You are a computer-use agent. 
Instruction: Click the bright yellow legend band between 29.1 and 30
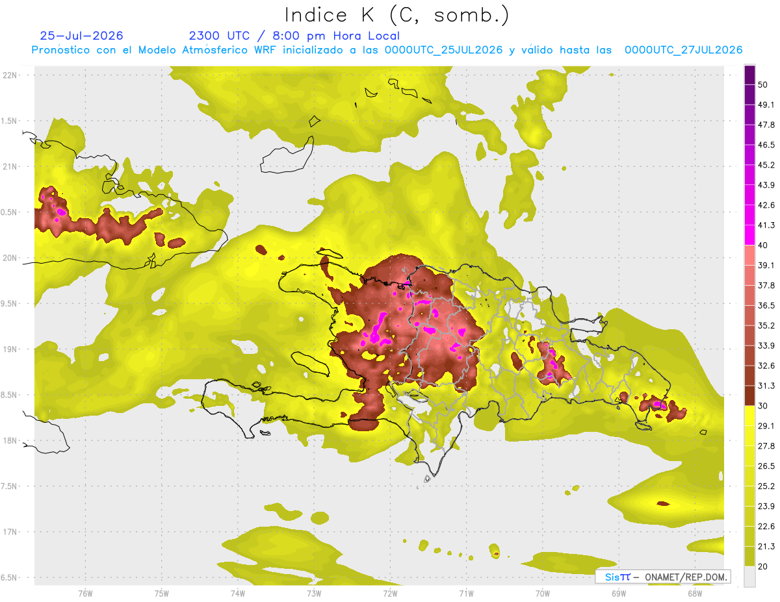[749, 416]
